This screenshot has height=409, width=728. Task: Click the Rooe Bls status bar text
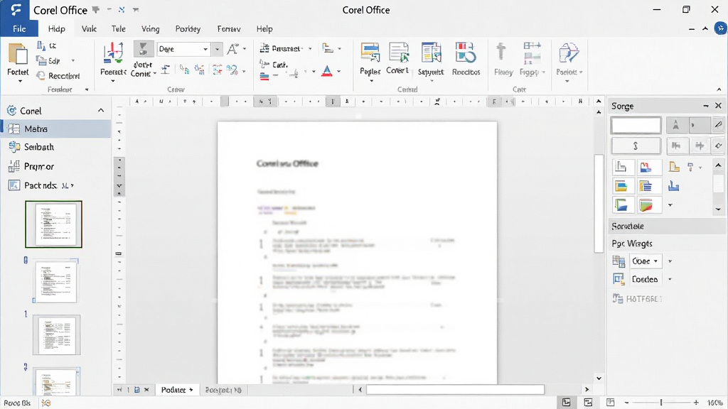17,403
